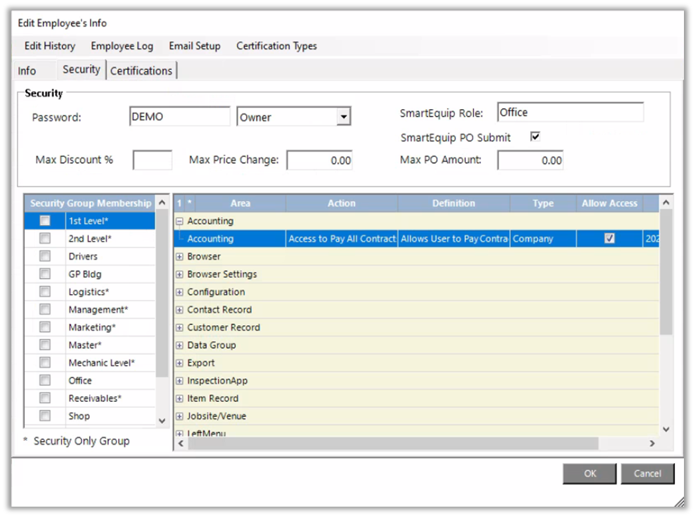Expand the Item Record group
The width and height of the screenshot is (695, 517).
pos(179,399)
